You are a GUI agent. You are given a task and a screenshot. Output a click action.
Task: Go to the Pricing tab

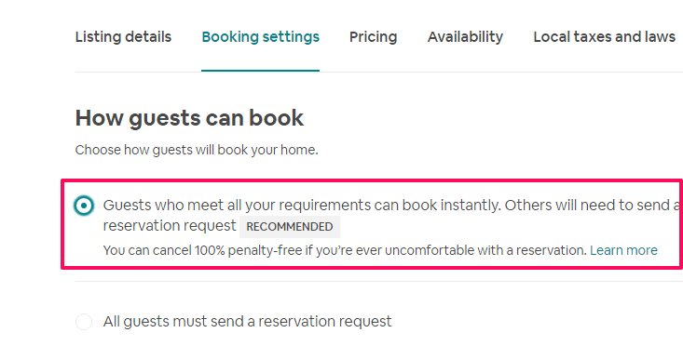pos(374,37)
